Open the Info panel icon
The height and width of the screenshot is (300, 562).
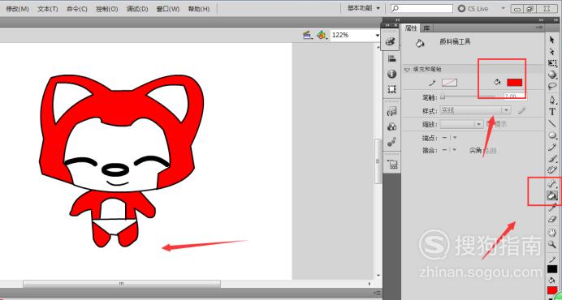click(x=391, y=74)
